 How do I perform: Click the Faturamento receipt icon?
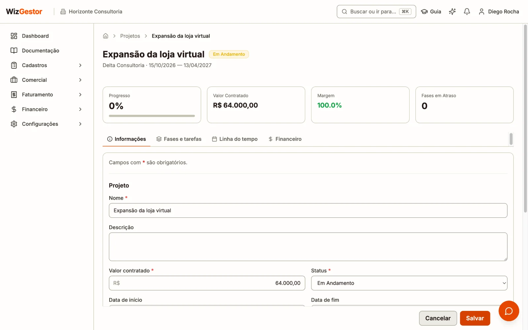(x=14, y=95)
